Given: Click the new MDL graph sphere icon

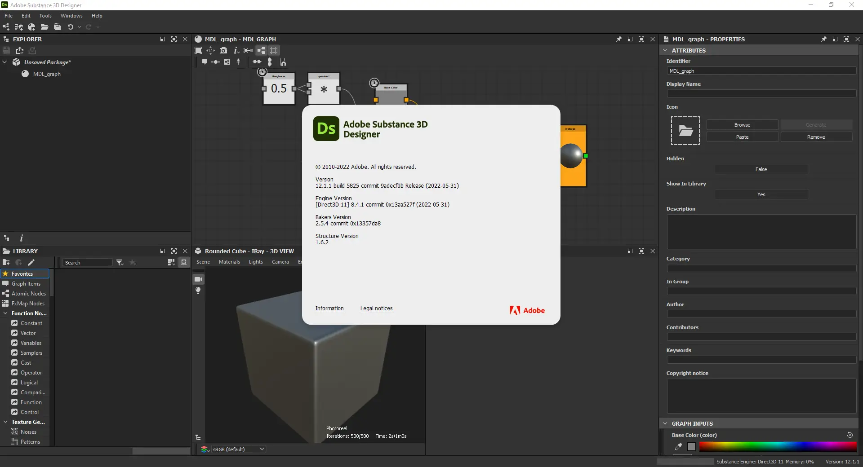Looking at the screenshot, I should [x=31, y=27].
